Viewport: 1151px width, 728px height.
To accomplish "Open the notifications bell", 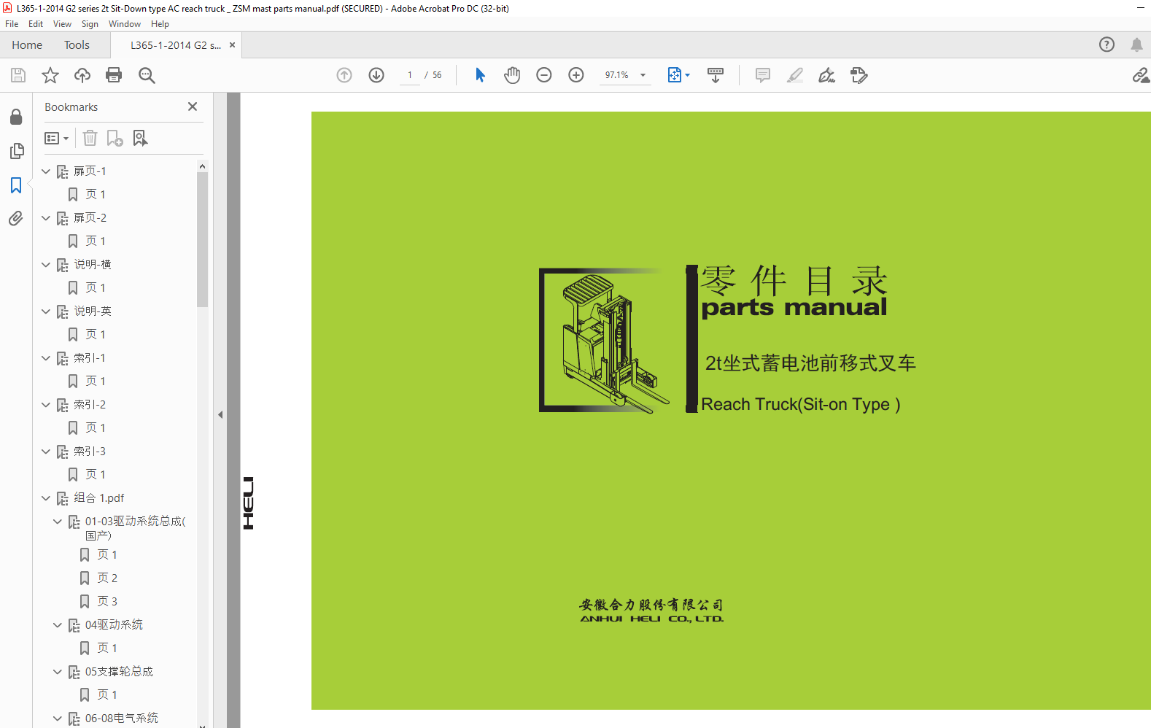I will point(1136,44).
